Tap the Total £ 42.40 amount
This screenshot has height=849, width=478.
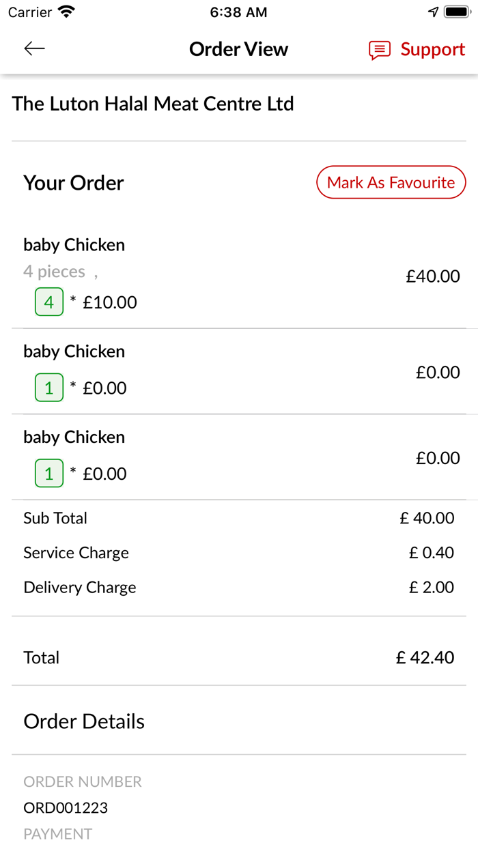(x=425, y=658)
